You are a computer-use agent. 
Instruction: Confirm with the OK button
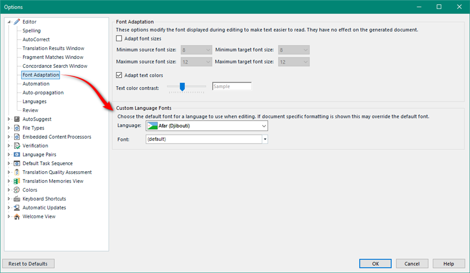(375, 264)
